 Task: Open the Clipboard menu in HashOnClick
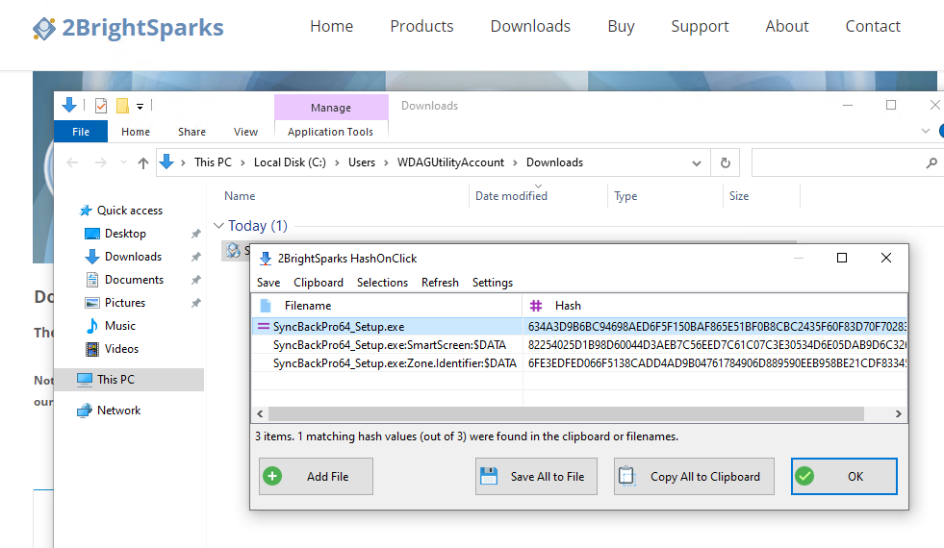(318, 283)
